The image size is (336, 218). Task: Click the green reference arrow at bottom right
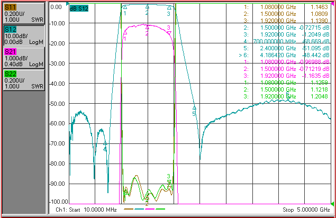point(333,203)
